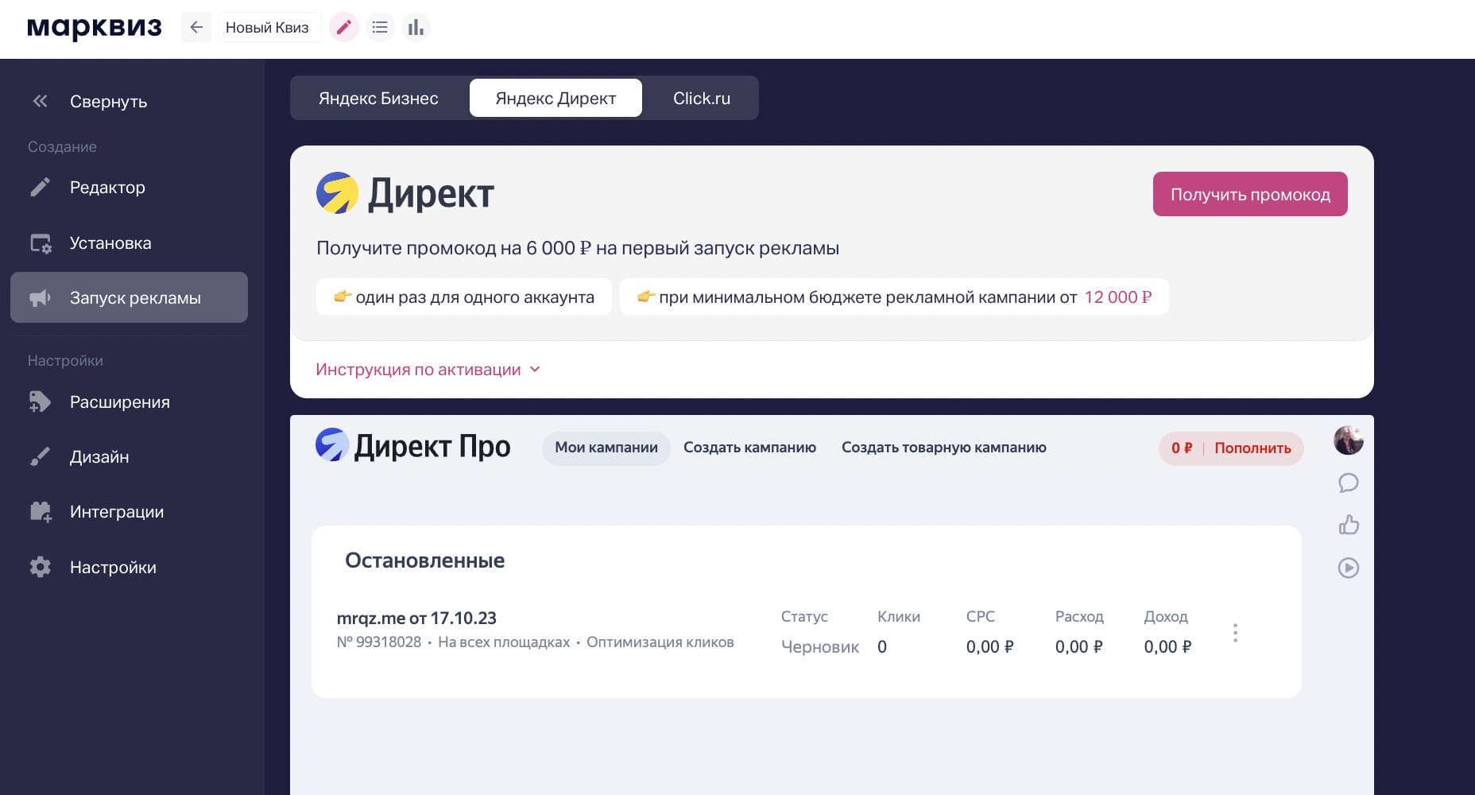Open the chat bubble icon on the right

click(x=1349, y=483)
